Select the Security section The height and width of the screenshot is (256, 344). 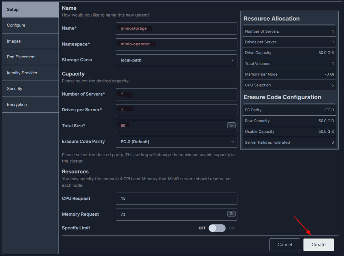(x=30, y=89)
